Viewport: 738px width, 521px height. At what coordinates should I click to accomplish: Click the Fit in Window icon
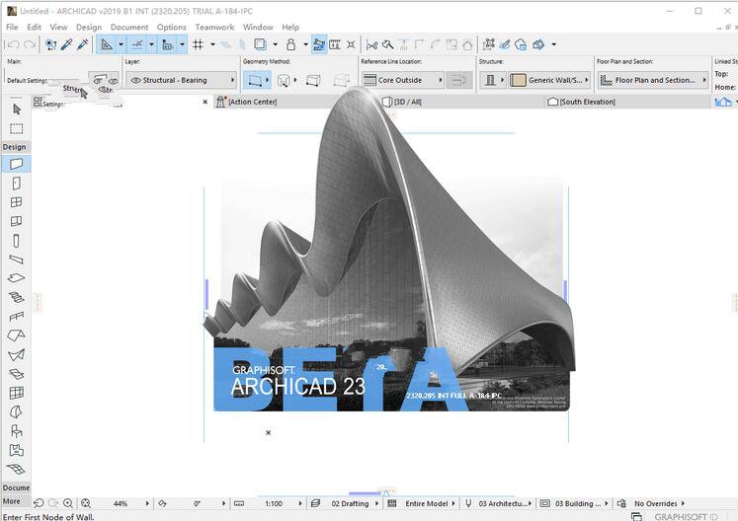click(x=86, y=503)
